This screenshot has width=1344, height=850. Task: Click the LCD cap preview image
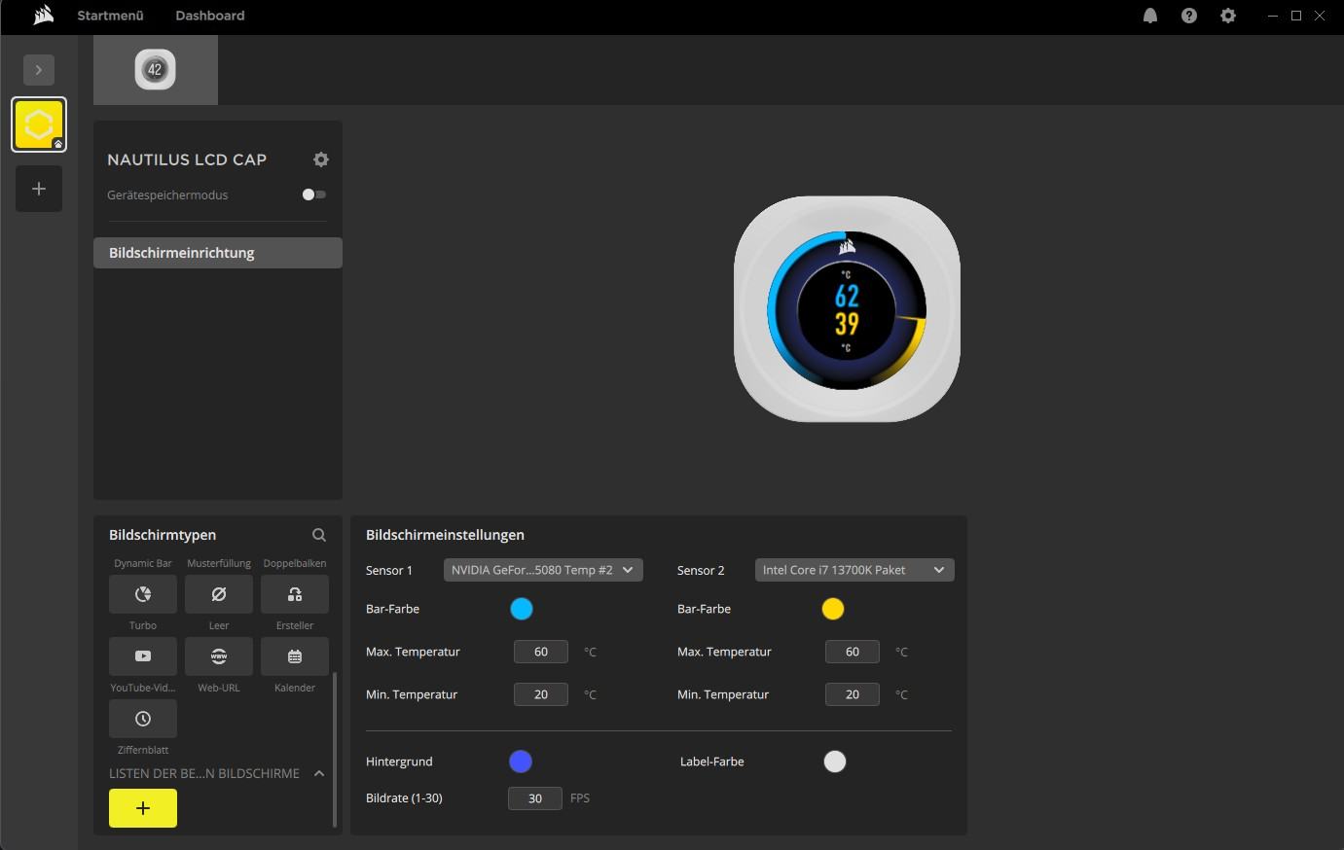click(x=847, y=309)
